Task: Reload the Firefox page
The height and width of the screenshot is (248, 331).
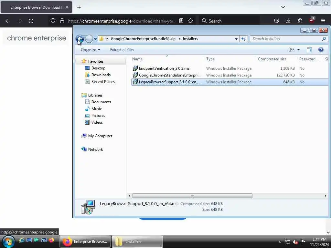Action: point(31,21)
